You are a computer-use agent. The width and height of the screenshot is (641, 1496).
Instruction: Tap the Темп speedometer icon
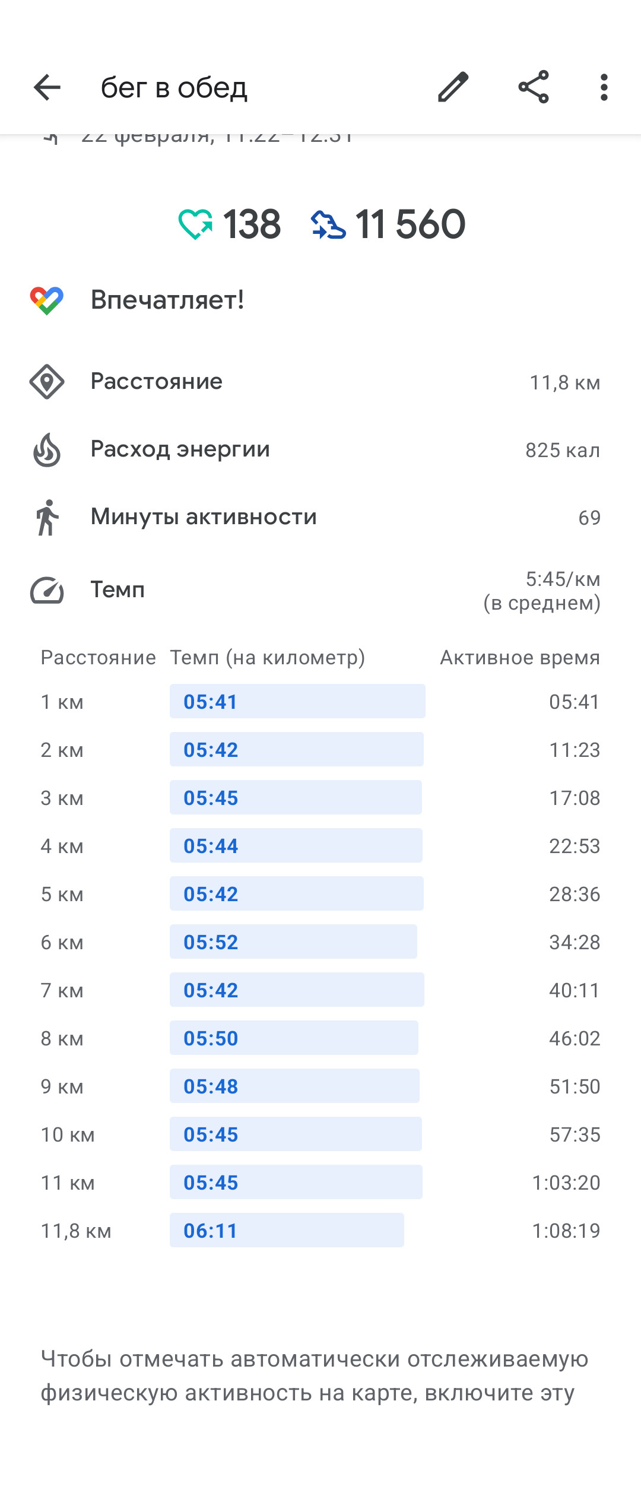click(47, 590)
